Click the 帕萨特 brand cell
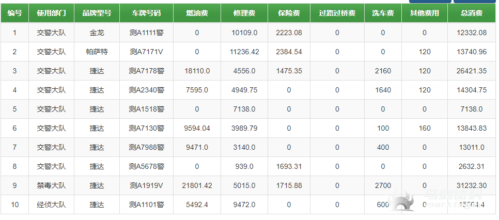 coord(97,52)
